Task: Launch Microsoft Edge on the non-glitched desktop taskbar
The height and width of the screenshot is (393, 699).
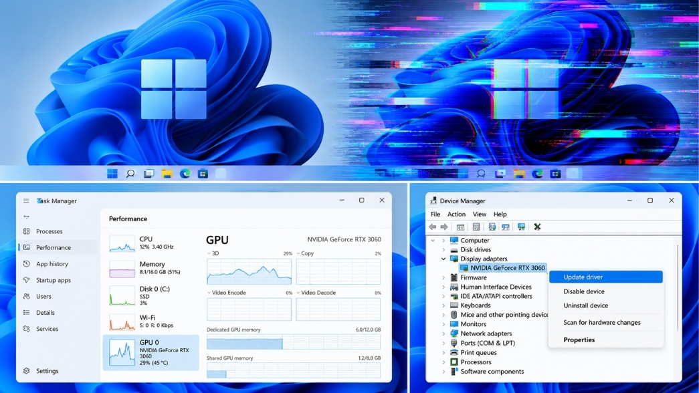Action: (x=185, y=173)
